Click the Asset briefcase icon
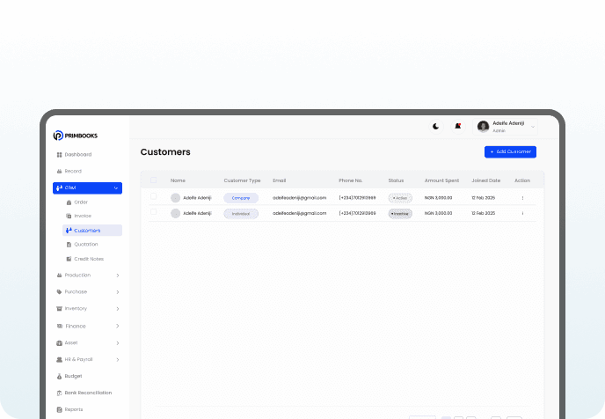 tap(60, 343)
